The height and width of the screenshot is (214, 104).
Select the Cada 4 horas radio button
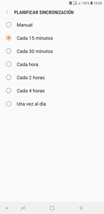point(9,91)
